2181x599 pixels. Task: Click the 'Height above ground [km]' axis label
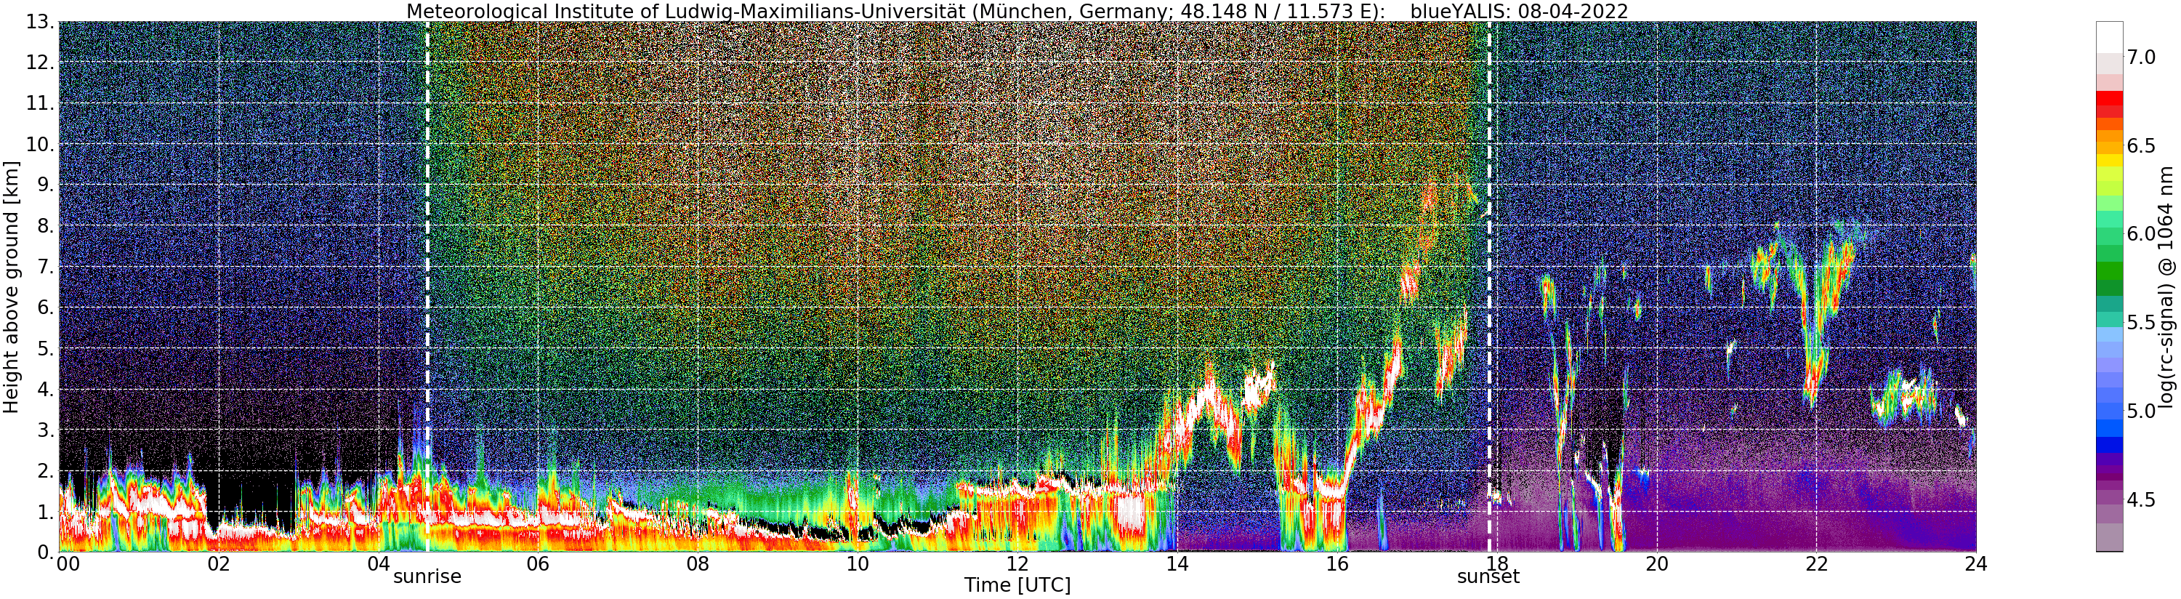(x=11, y=286)
